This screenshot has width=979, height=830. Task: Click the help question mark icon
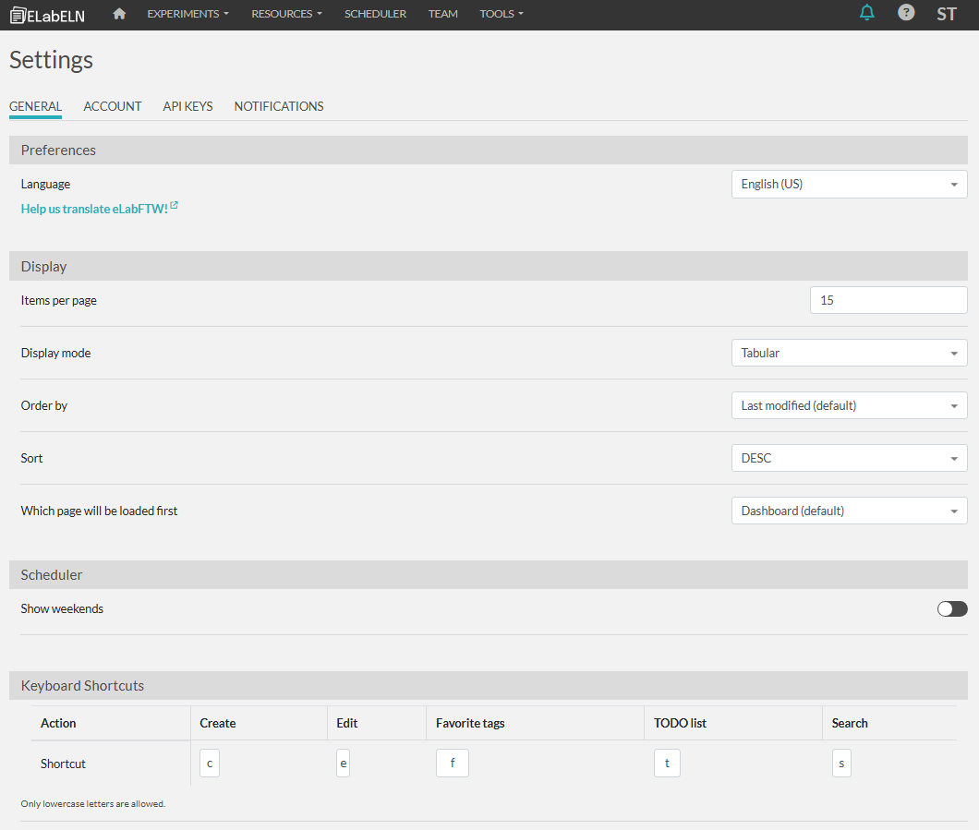pos(906,13)
